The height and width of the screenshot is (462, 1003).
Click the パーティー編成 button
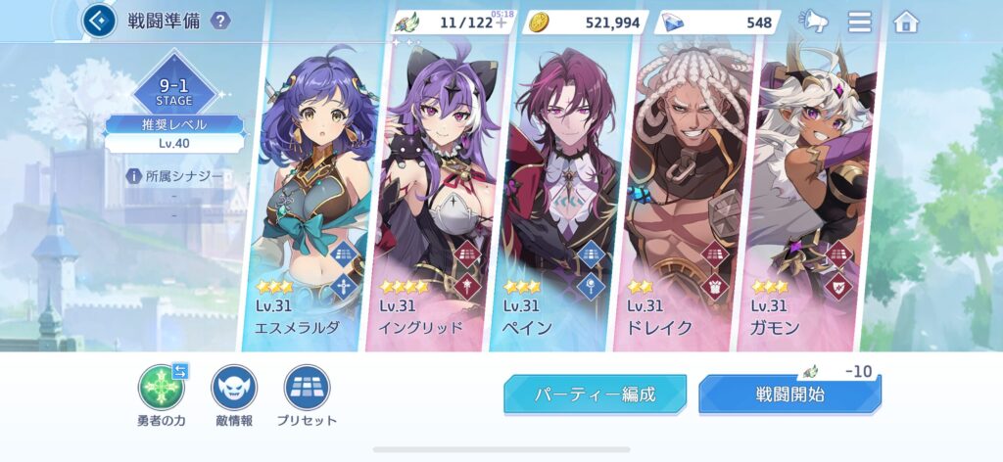595,394
